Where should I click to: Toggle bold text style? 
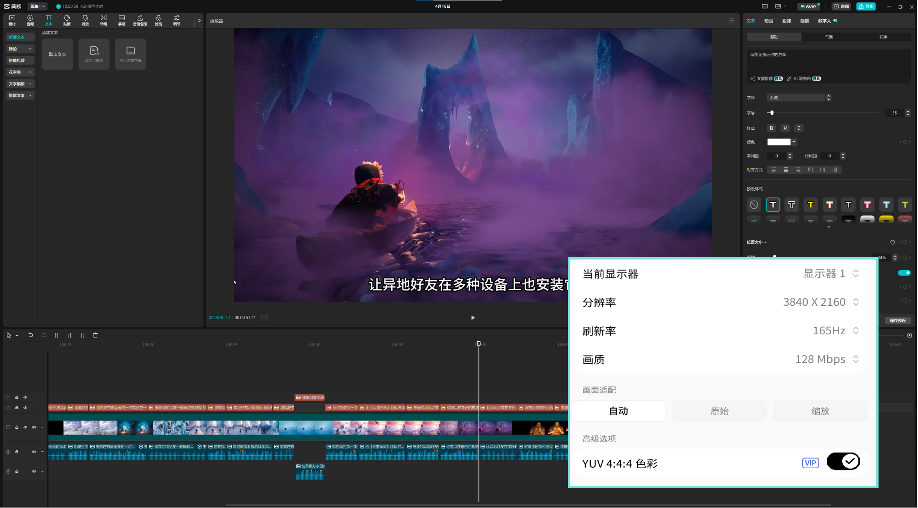click(771, 128)
